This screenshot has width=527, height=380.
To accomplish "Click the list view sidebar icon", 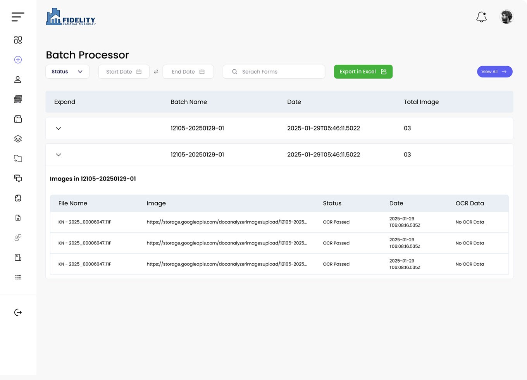I will (x=18, y=277).
